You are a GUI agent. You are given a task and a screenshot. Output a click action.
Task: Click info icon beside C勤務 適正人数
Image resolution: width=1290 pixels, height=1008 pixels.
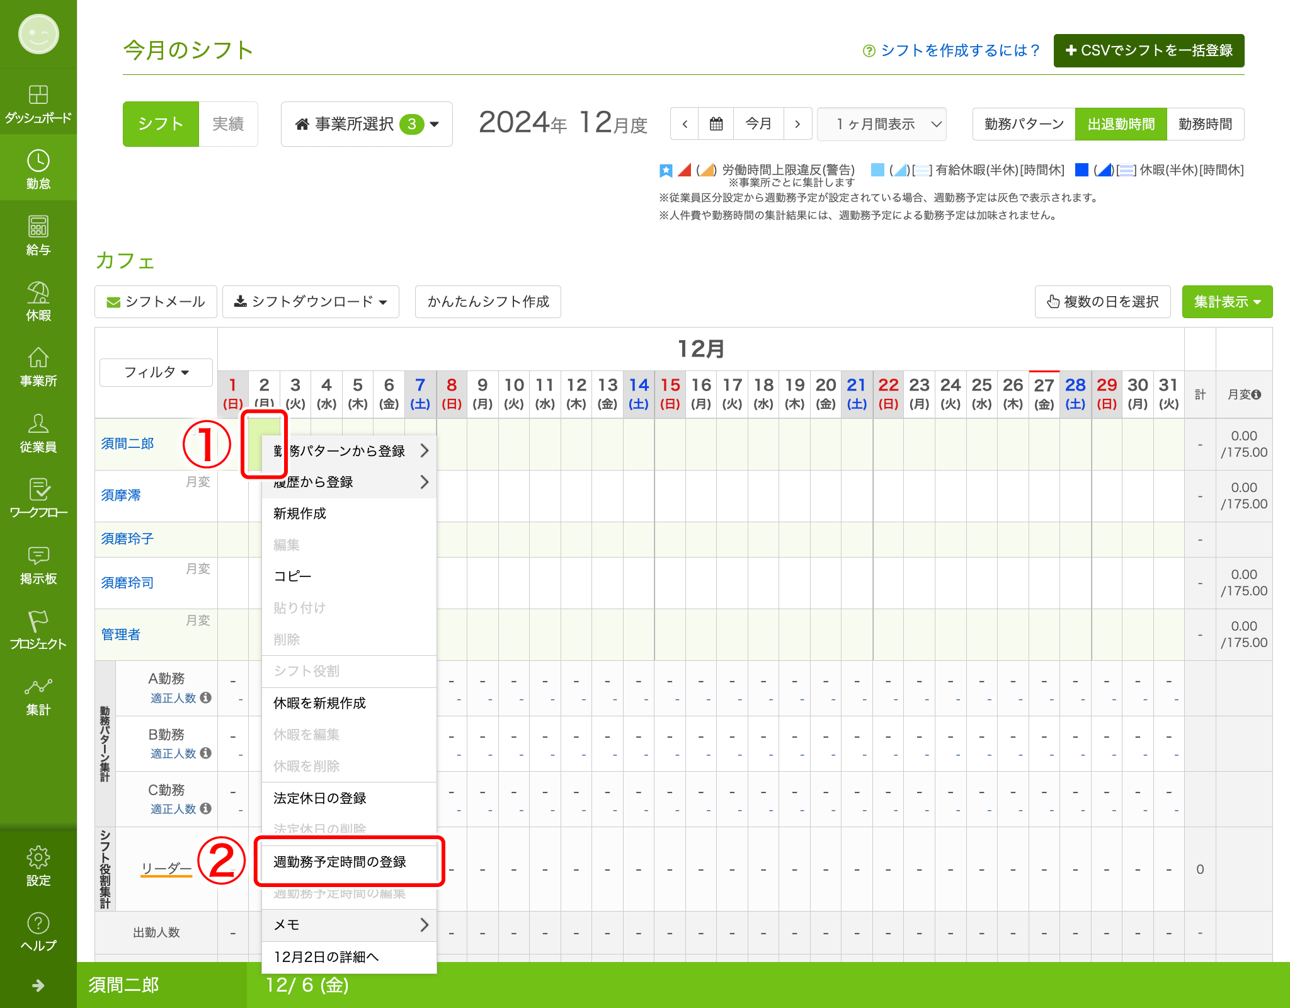[x=205, y=808]
